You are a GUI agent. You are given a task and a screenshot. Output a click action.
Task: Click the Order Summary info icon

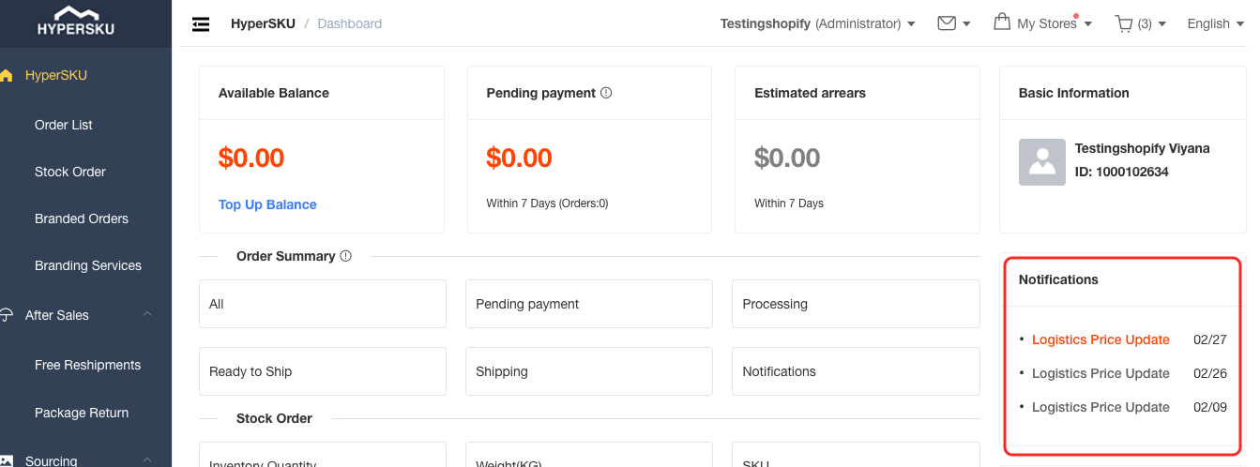click(345, 256)
